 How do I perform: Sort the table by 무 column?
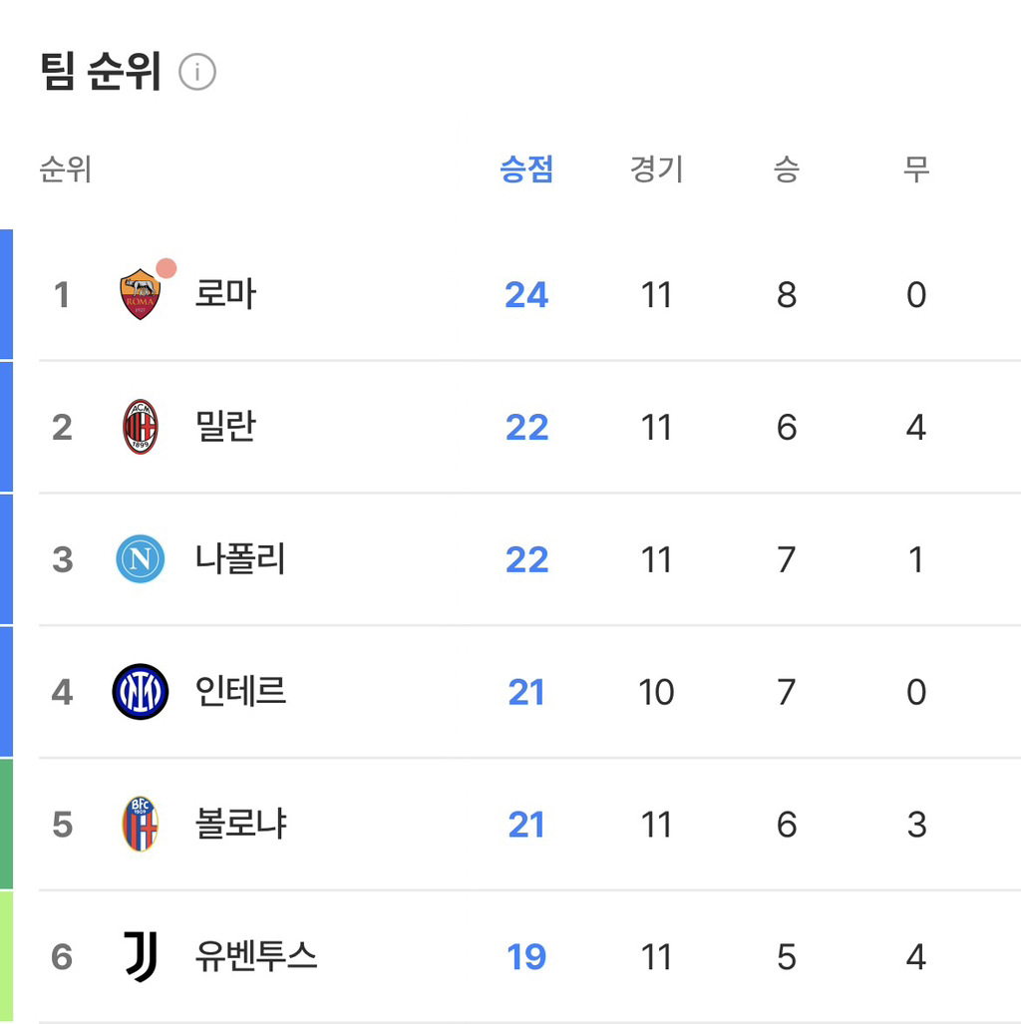[x=915, y=169]
